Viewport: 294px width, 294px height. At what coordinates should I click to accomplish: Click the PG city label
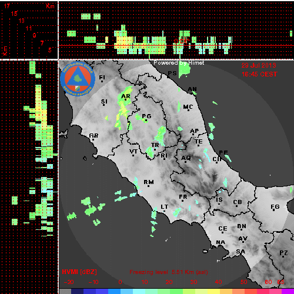pos(146,116)
